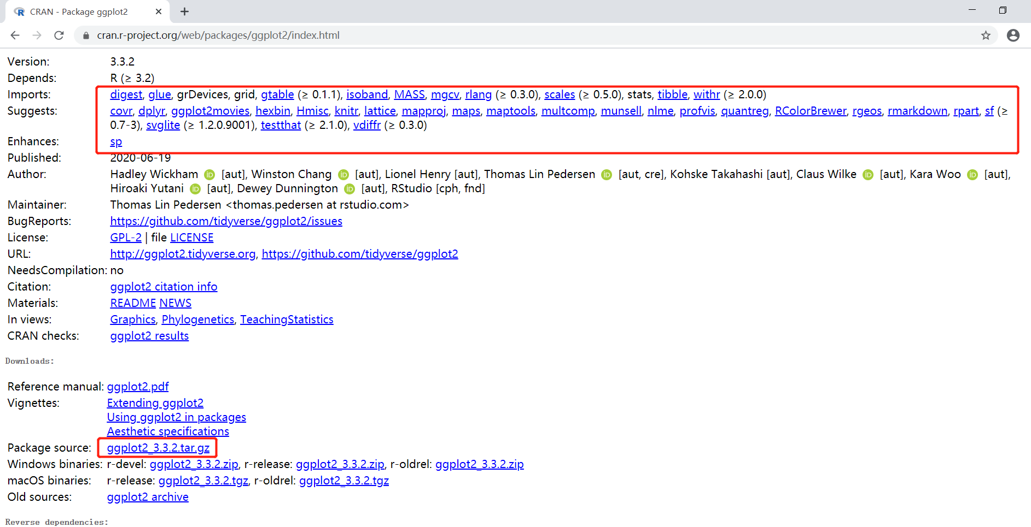Viewport: 1031px width, 527px height.
Task: Open Thomas Lin Pedersen's ORCID icon
Action: click(607, 175)
